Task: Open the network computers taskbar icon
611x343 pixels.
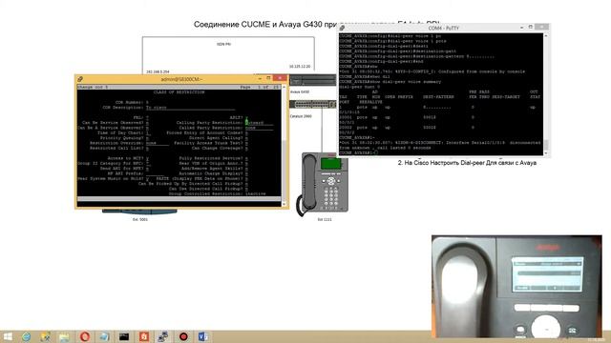Action: pos(163,336)
